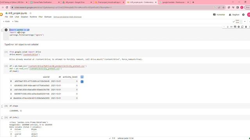Viewport: 250px width, 140px height.
Task: Open new browser tab
Action: [193, 2]
